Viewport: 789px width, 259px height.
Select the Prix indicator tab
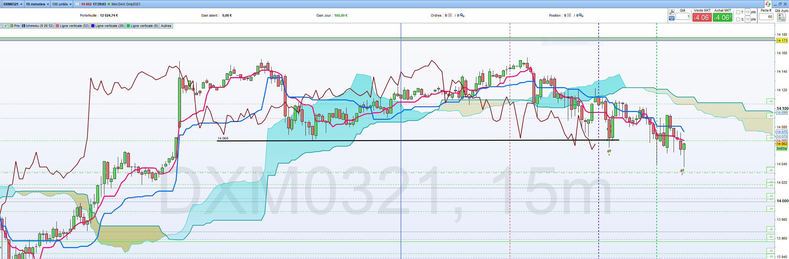point(15,26)
